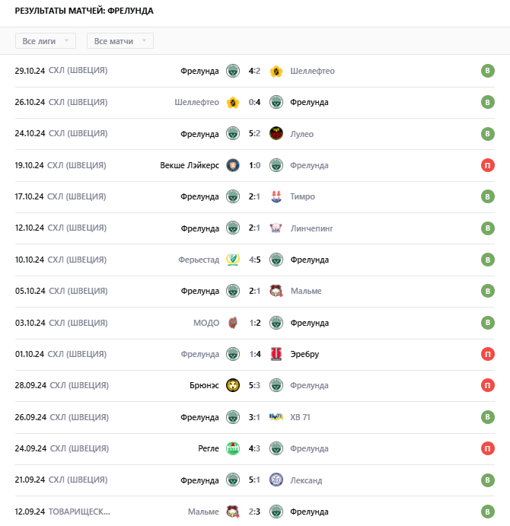This screenshot has height=526, width=510.
Task: Click the loss badge for 19.10.24 match
Action: pos(487,165)
